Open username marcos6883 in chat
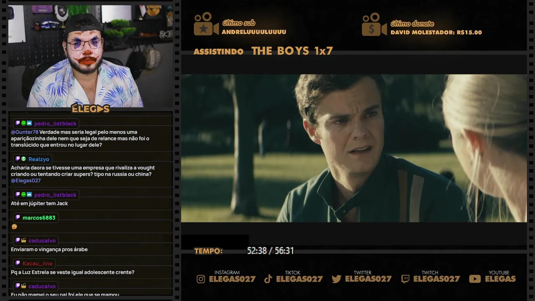535x301 pixels. 39,218
